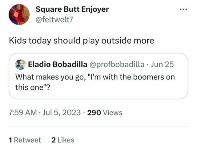Show who made the 1 Retweet
The height and width of the screenshot is (149, 197).
pos(25,140)
